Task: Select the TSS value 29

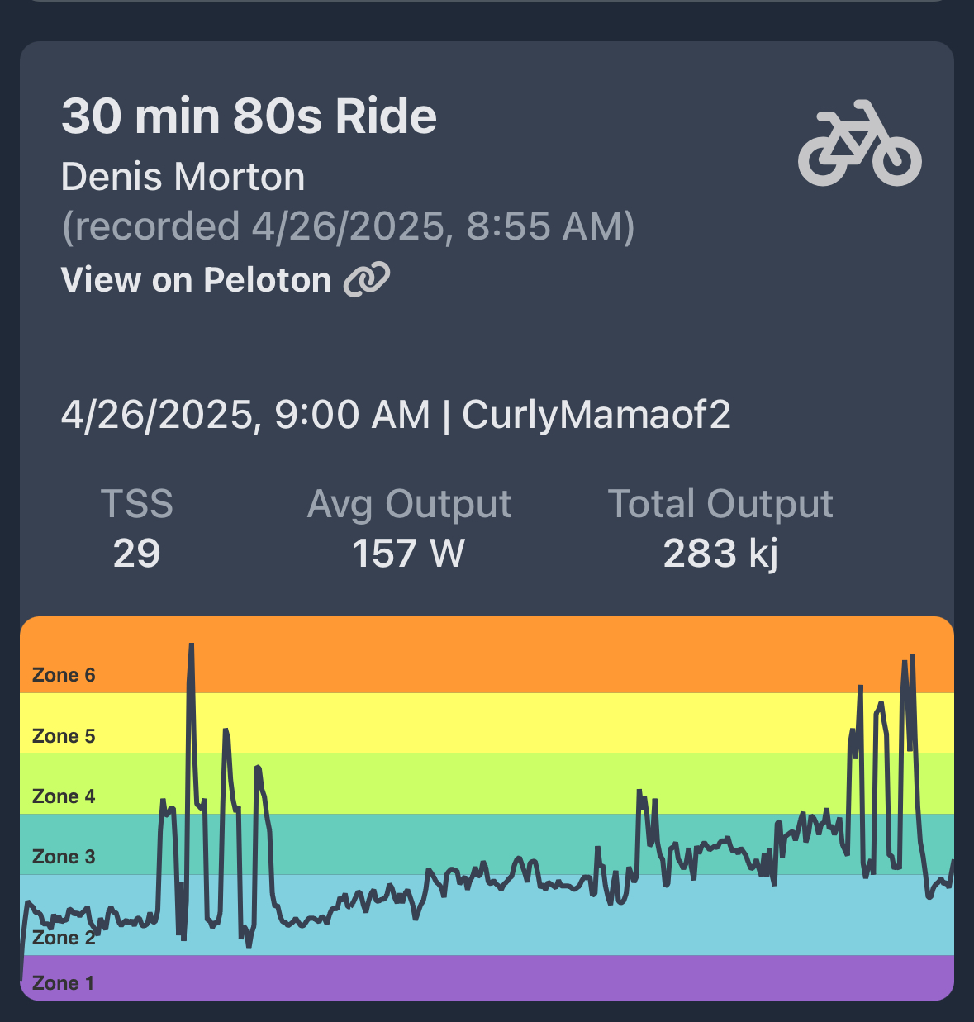Action: (136, 553)
